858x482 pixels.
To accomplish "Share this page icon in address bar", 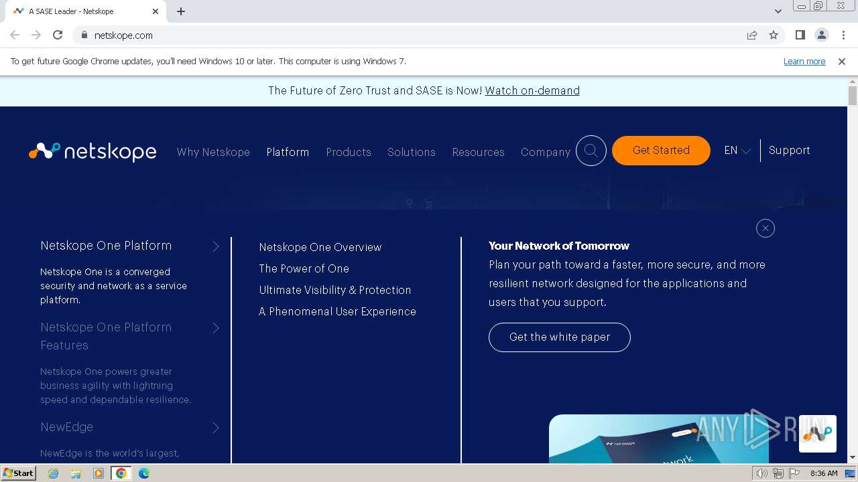I will tap(752, 35).
